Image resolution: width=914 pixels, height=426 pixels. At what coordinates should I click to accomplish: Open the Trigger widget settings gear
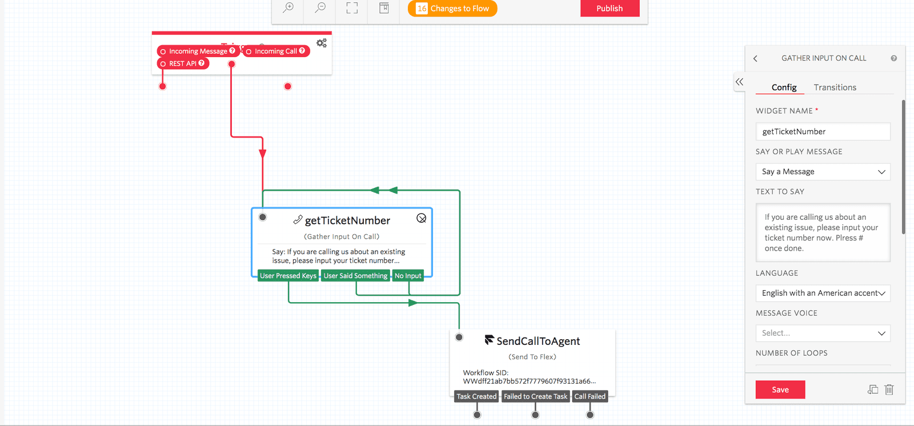pyautogui.click(x=322, y=43)
